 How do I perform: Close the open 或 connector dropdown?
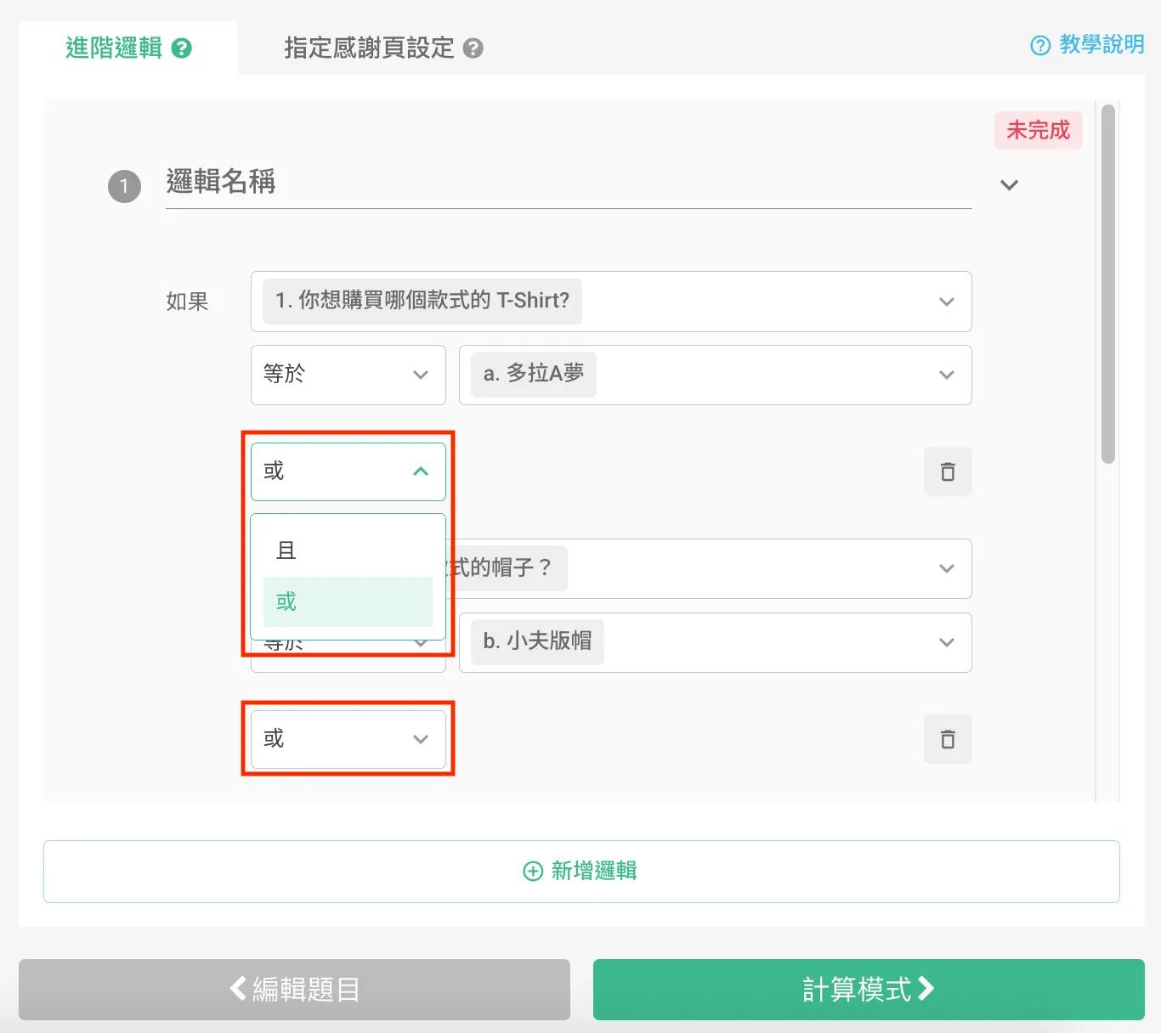[x=348, y=471]
